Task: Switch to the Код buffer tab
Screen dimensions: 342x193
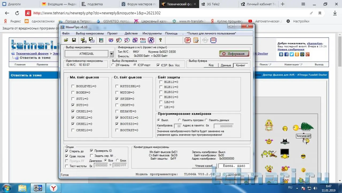Action: coord(211,65)
